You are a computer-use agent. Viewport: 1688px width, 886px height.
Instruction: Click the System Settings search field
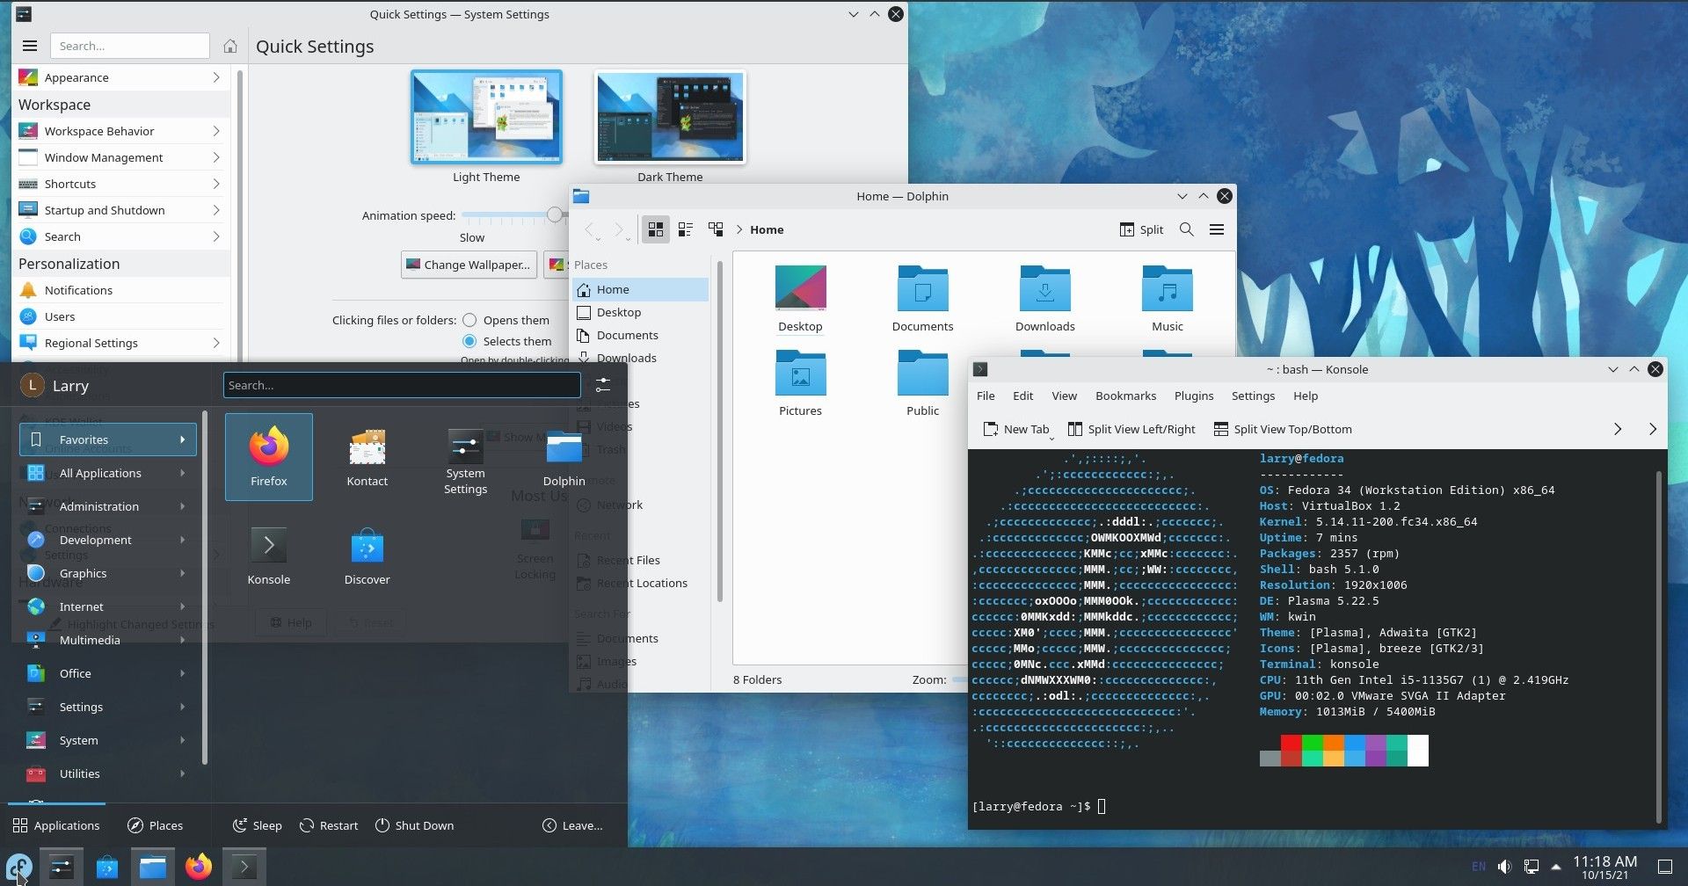[130, 45]
